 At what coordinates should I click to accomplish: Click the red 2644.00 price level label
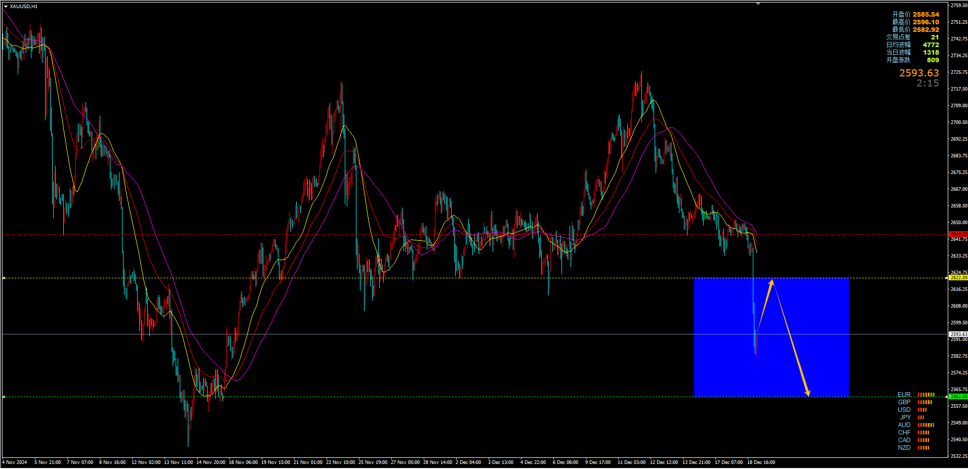click(x=958, y=234)
